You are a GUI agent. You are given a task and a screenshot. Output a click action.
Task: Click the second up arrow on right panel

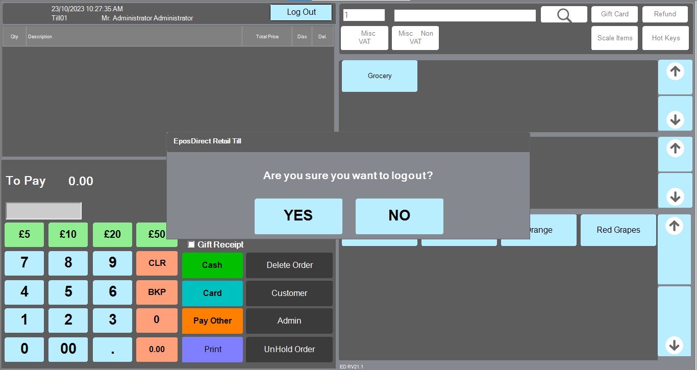(675, 154)
